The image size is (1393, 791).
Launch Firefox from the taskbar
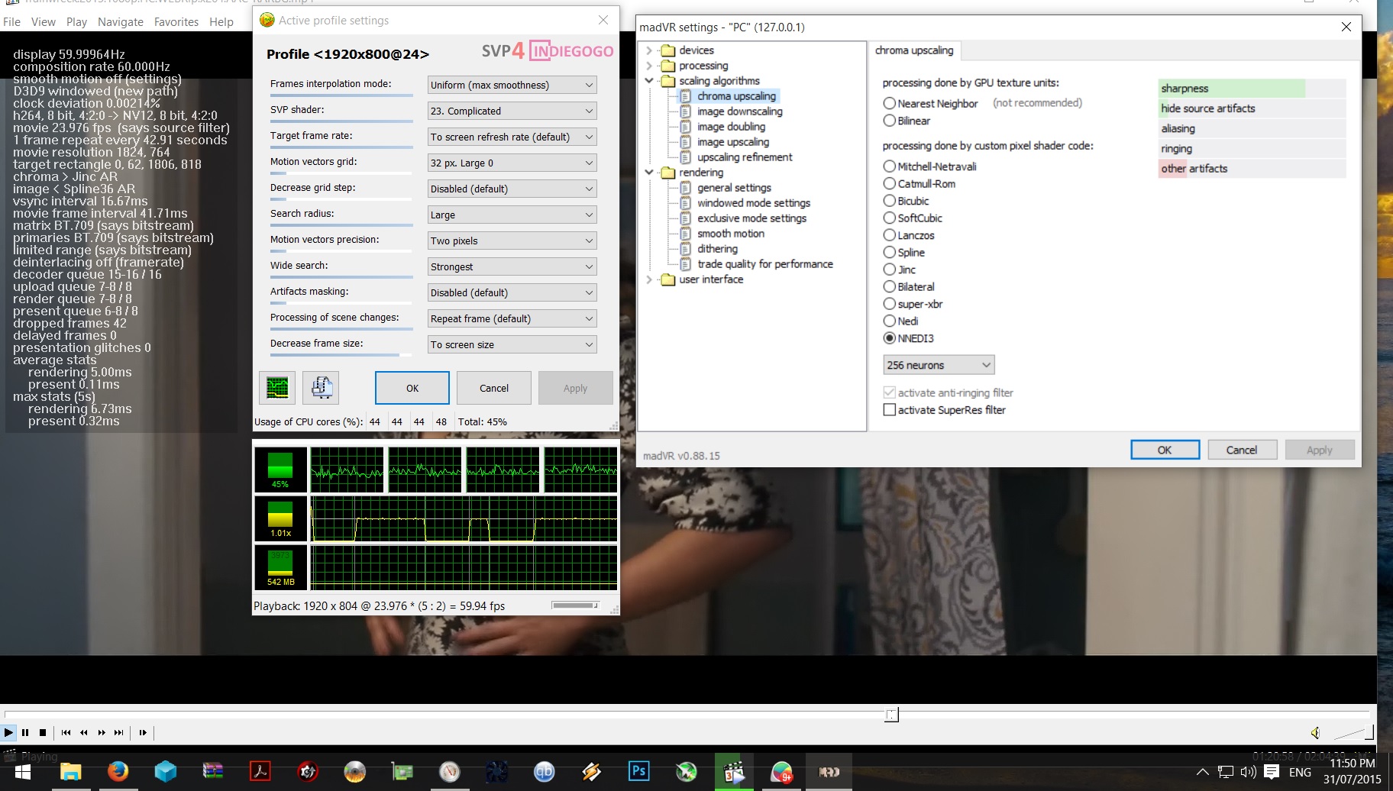pos(118,772)
